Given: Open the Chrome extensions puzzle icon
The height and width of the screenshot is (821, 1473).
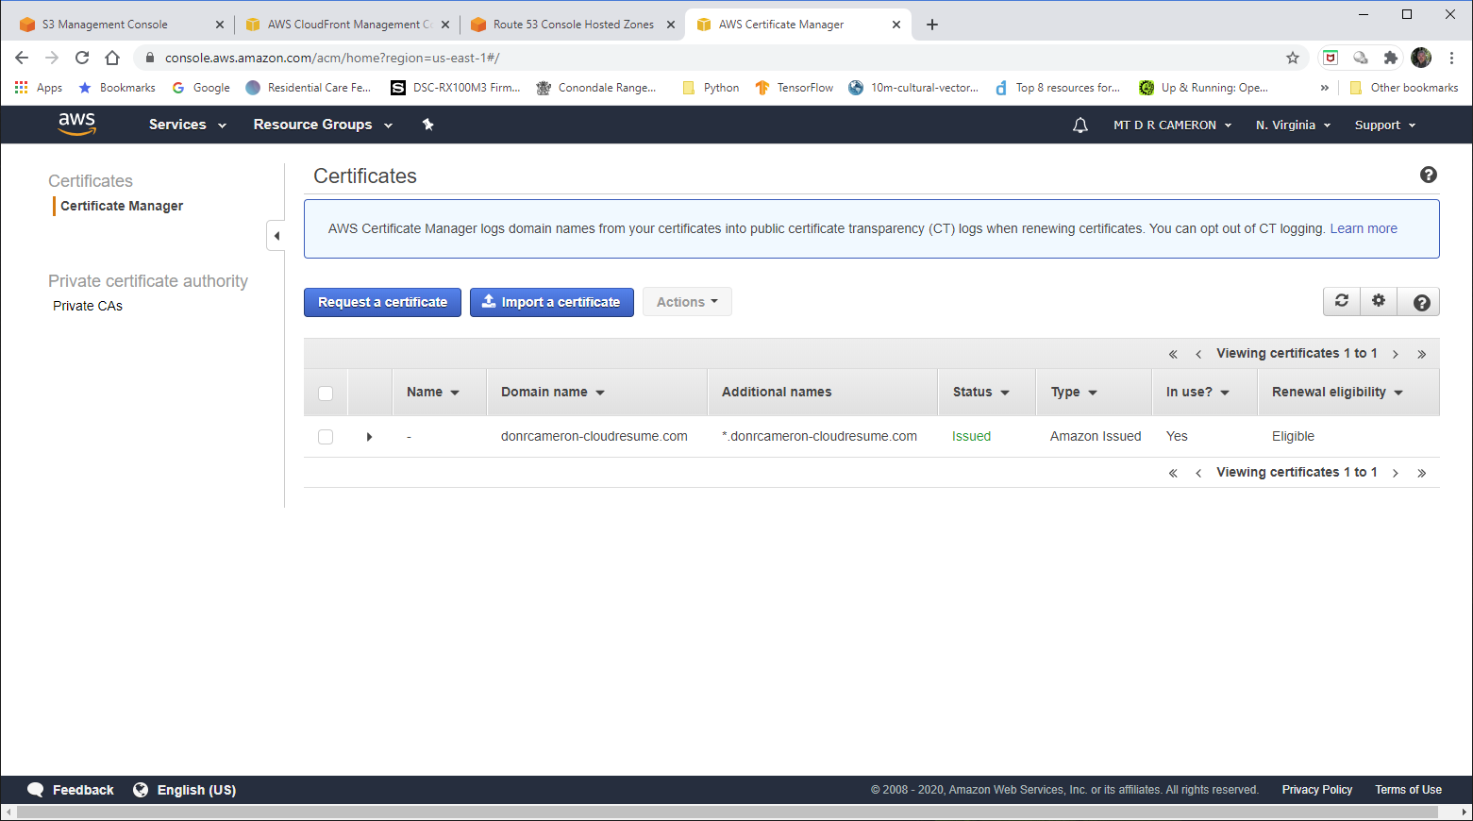Looking at the screenshot, I should (1390, 58).
